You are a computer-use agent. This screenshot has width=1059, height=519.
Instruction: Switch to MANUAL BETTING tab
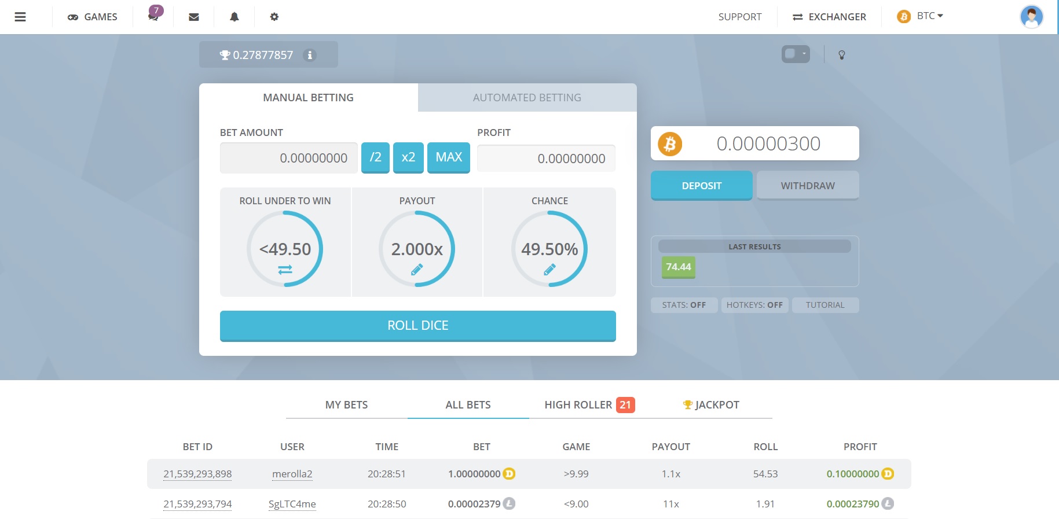pyautogui.click(x=309, y=98)
